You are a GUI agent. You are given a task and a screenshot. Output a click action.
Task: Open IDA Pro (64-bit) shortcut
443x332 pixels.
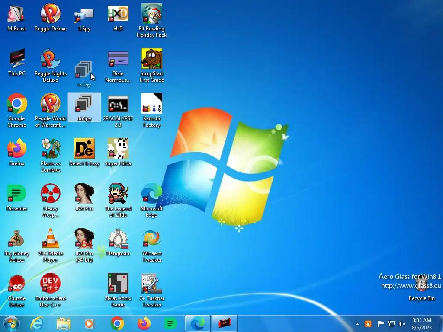click(84, 245)
